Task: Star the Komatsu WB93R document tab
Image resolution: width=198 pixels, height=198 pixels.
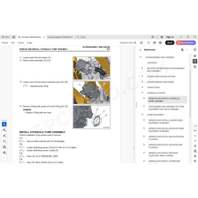Action: pyautogui.click(x=19, y=37)
